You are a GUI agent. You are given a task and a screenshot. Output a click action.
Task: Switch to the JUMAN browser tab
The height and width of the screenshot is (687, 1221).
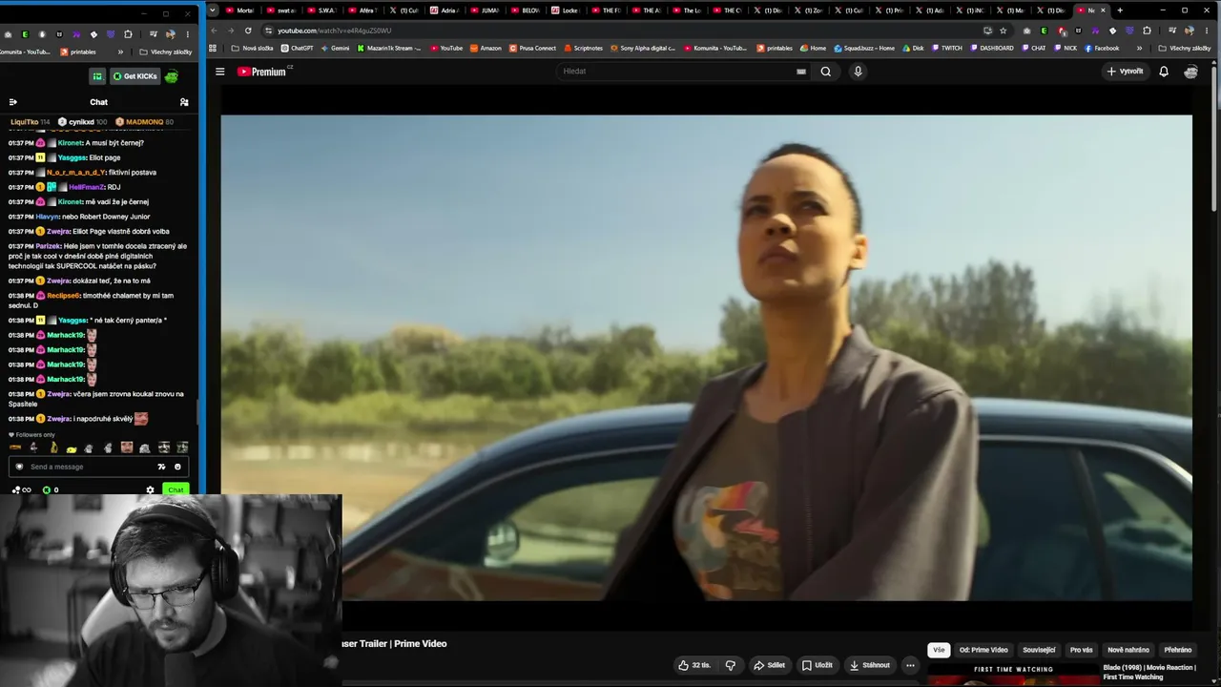[x=486, y=10]
